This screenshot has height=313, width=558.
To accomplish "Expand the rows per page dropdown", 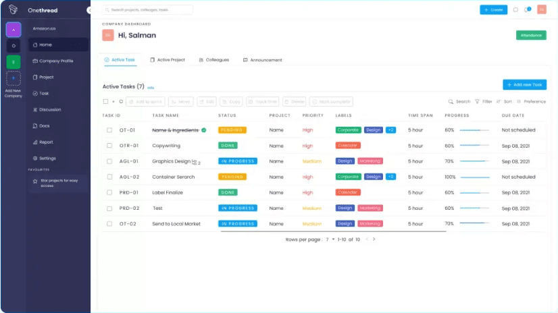I will [x=330, y=239].
